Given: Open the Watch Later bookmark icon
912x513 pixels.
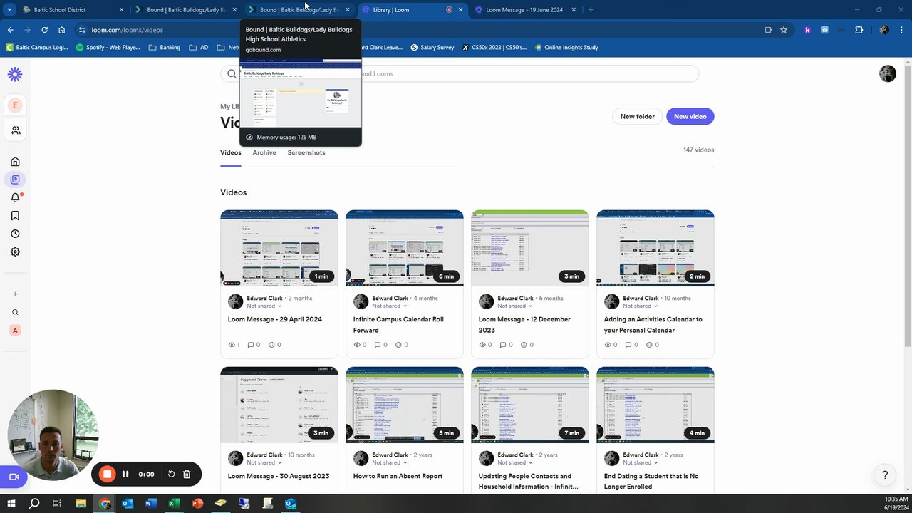Looking at the screenshot, I should tap(15, 216).
